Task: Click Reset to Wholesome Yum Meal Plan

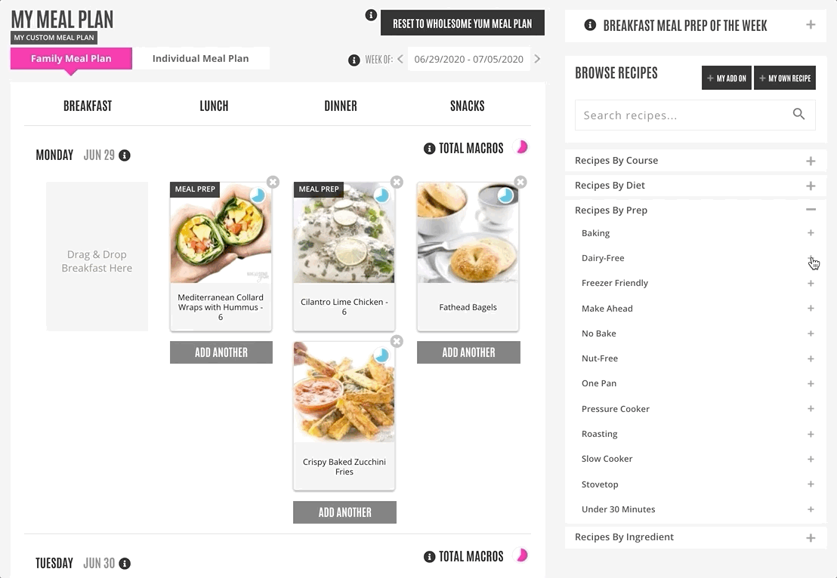Action: click(x=462, y=23)
